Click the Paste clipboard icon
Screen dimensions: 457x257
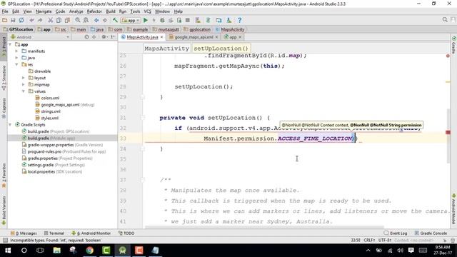pyautogui.click(x=67, y=21)
